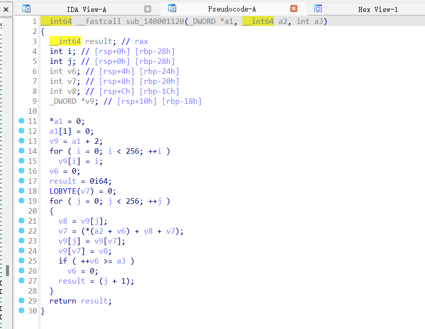Click variable v7 declaration on line 7
This screenshot has height=329, width=425.
[65, 81]
